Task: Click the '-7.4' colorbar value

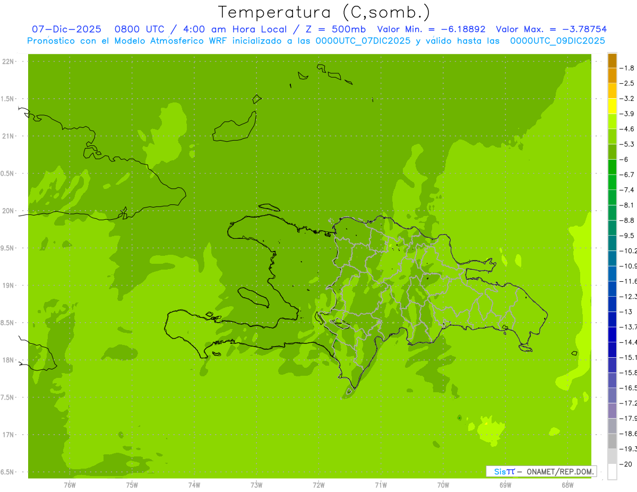Action: pos(627,190)
